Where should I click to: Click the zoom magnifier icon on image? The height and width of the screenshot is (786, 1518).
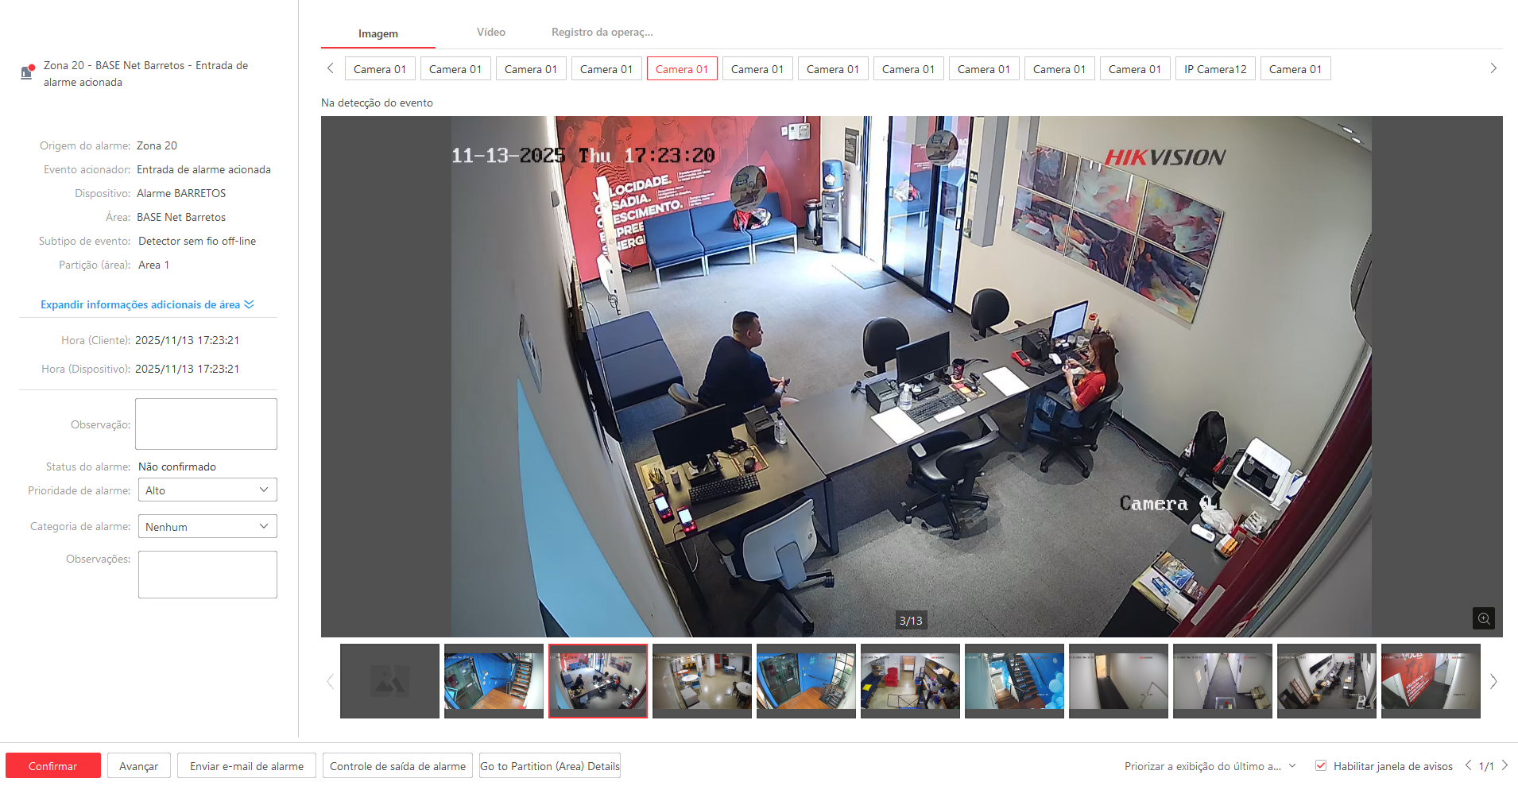coord(1483,618)
